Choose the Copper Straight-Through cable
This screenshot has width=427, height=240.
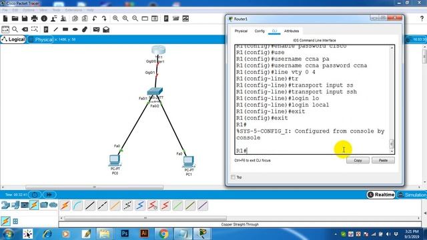pyautogui.click(x=90, y=205)
